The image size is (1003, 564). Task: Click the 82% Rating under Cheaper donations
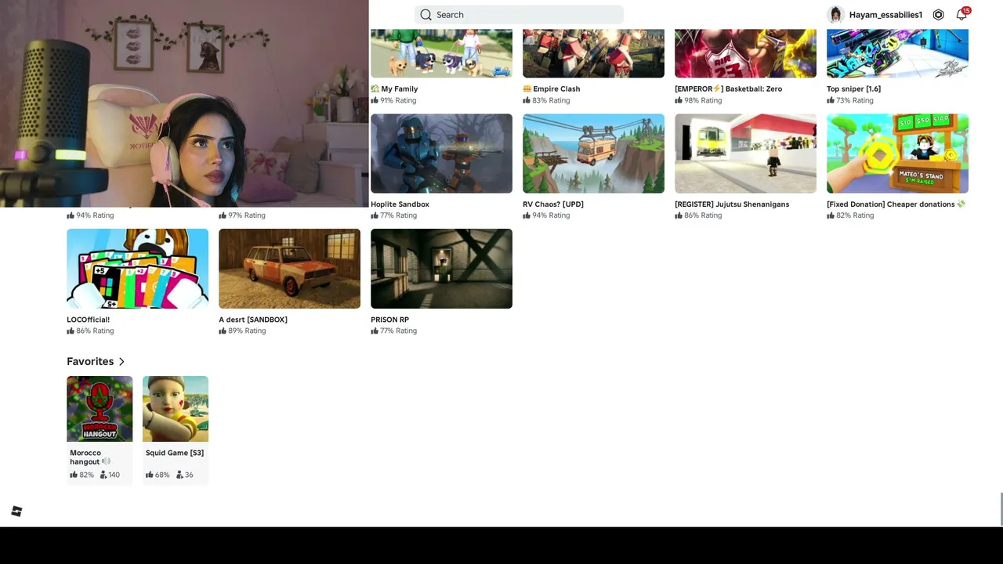850,215
